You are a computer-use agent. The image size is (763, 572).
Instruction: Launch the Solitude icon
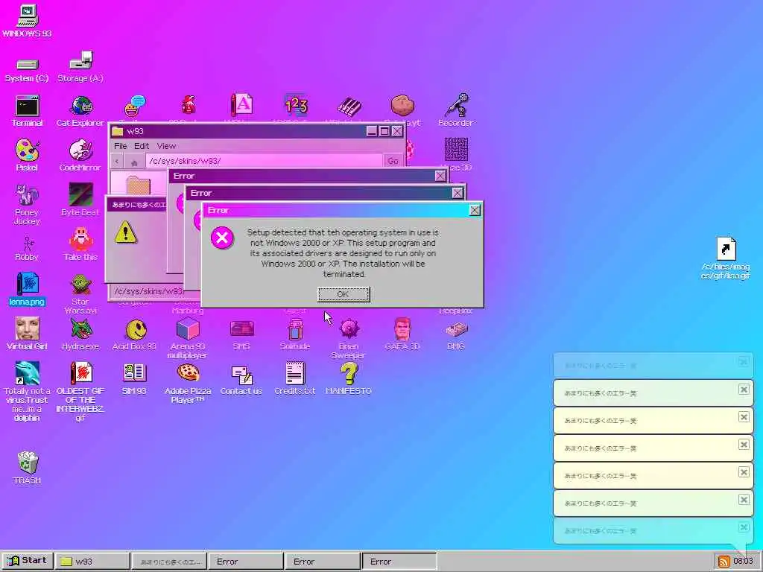coord(295,329)
